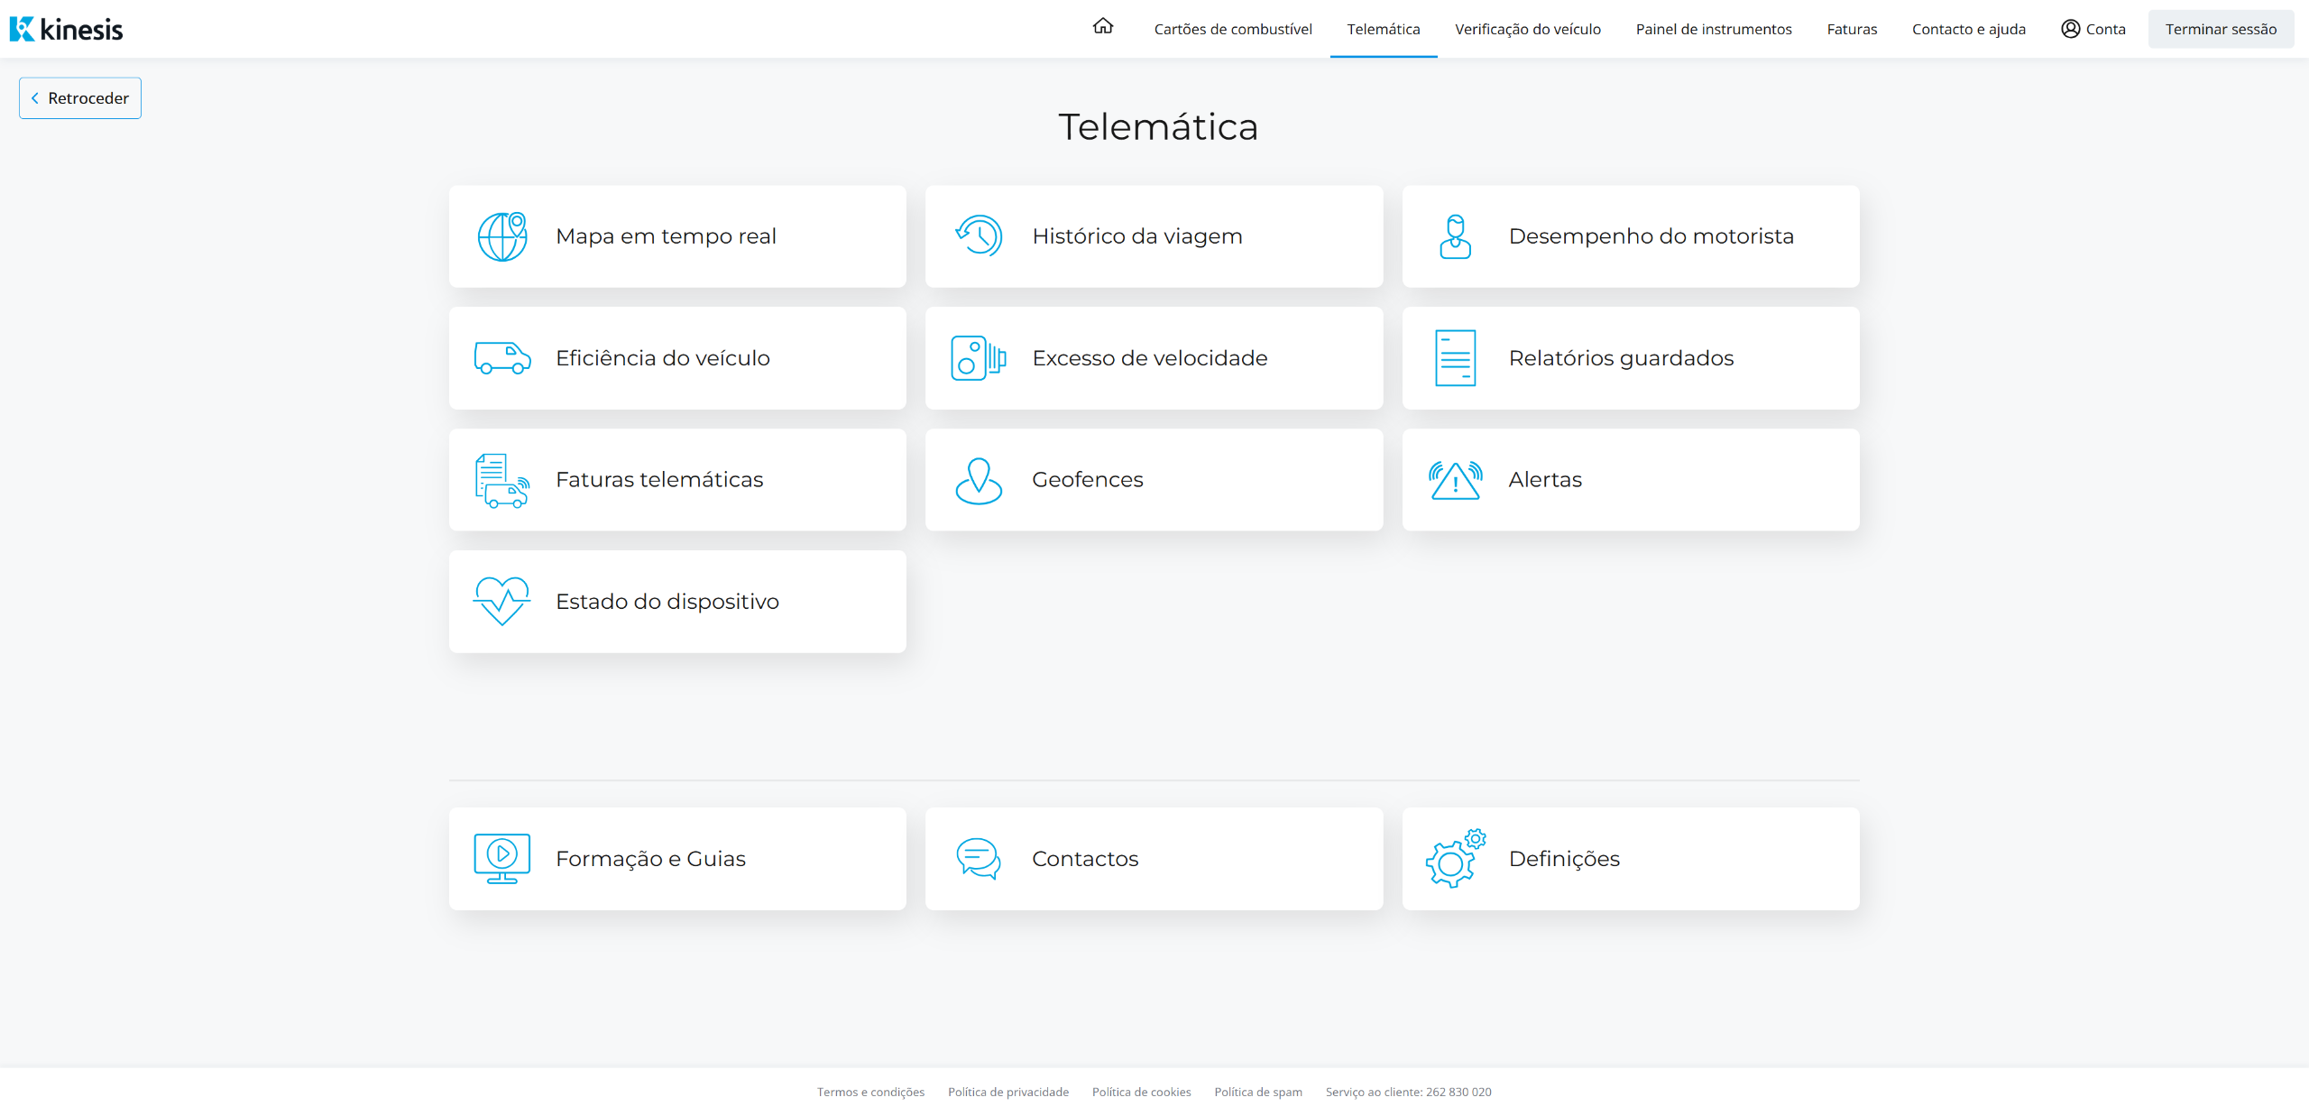Open the Conta account menu
The image size is (2309, 1116).
(2093, 29)
